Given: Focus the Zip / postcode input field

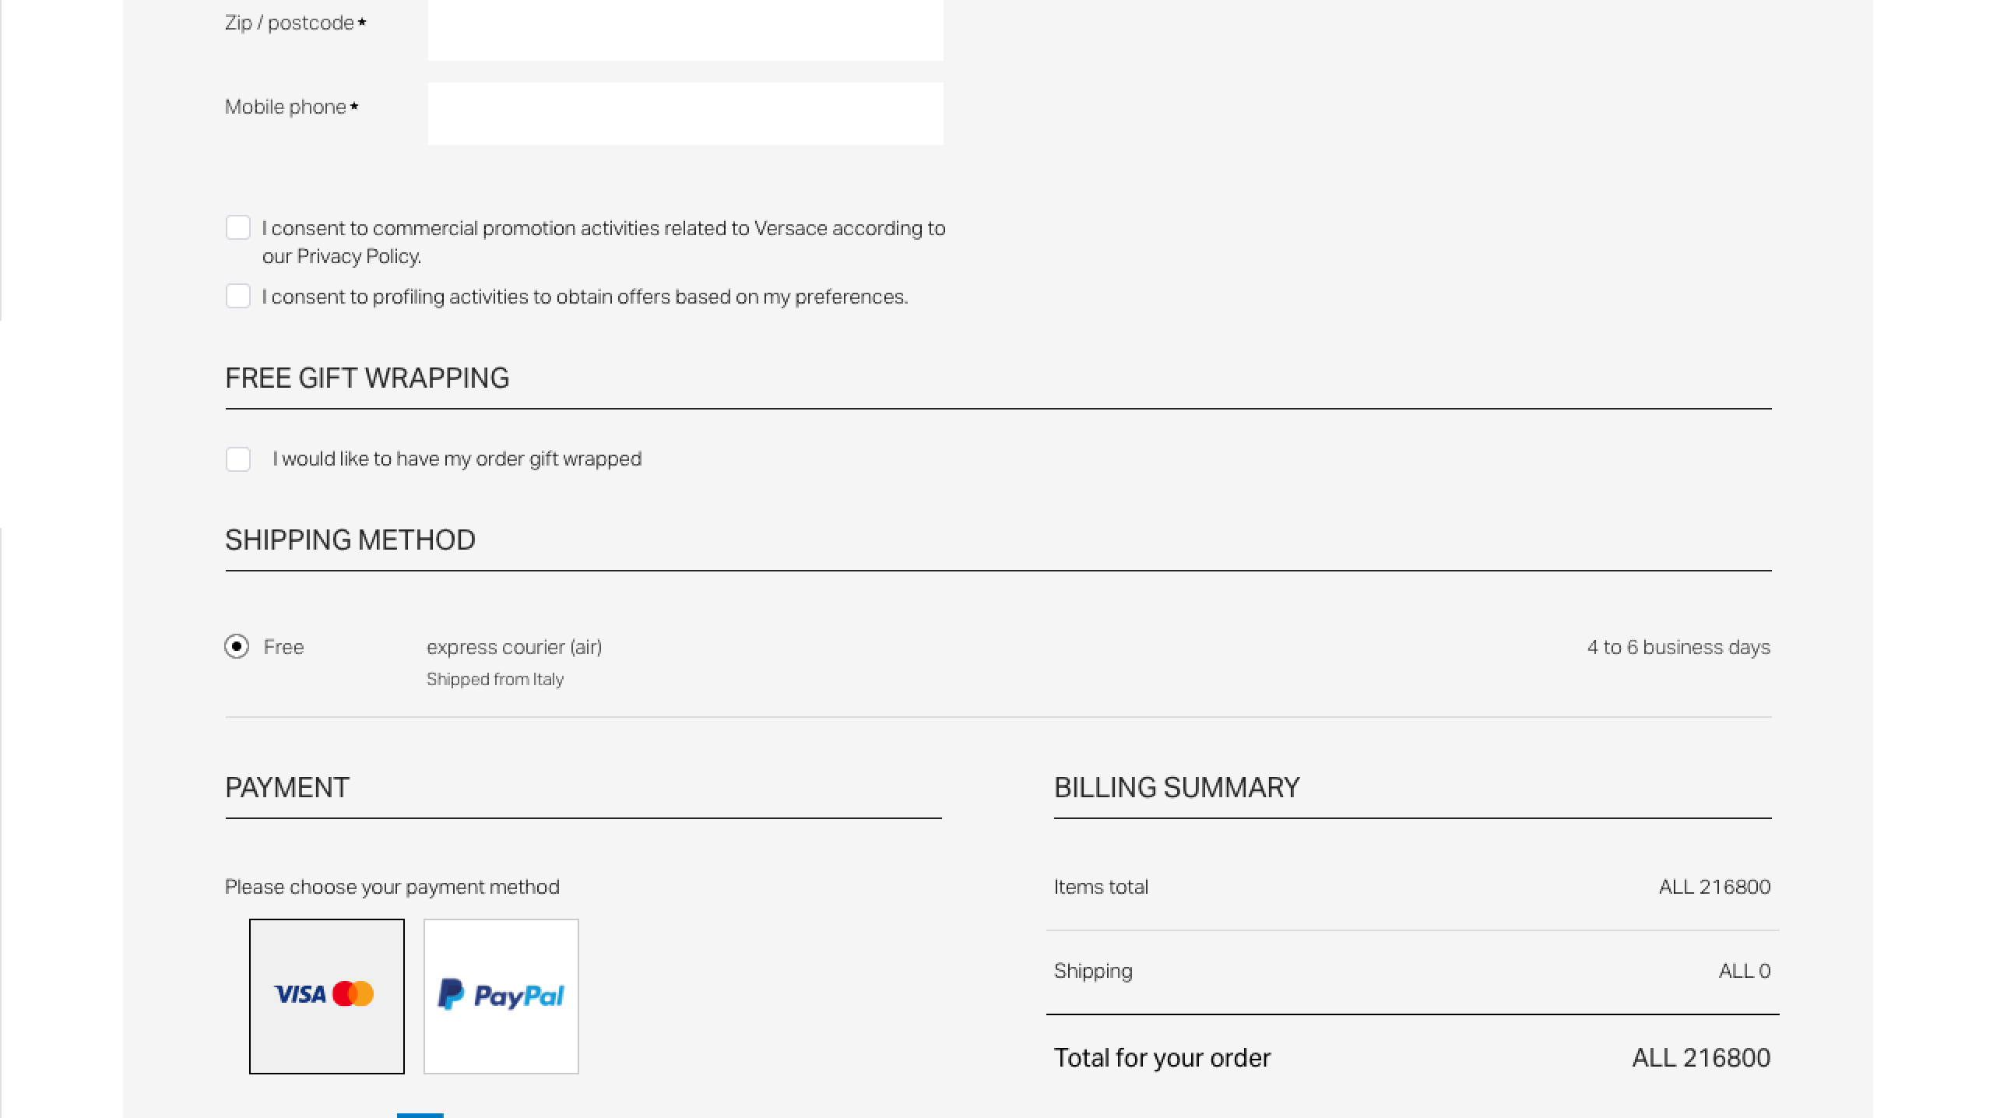Looking at the screenshot, I should click(x=685, y=29).
